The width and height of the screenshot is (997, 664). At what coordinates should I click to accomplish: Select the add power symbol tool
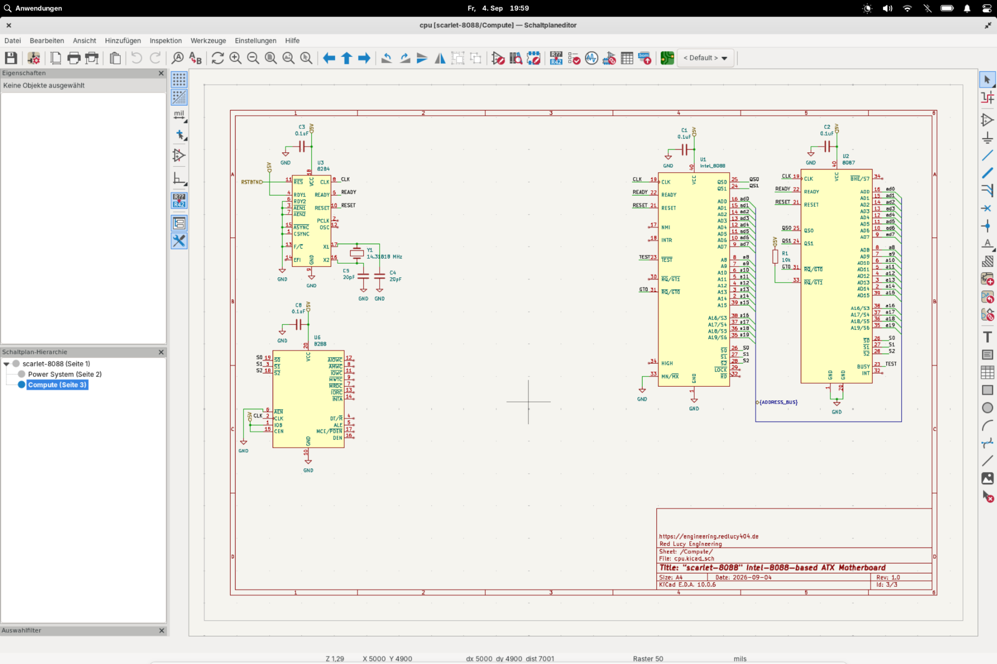click(987, 138)
